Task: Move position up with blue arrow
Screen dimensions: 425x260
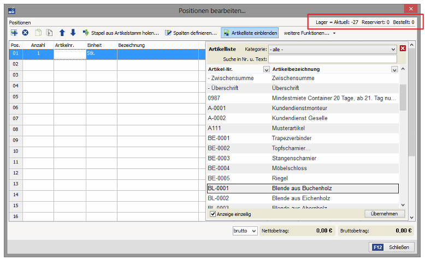Action: click(62, 33)
